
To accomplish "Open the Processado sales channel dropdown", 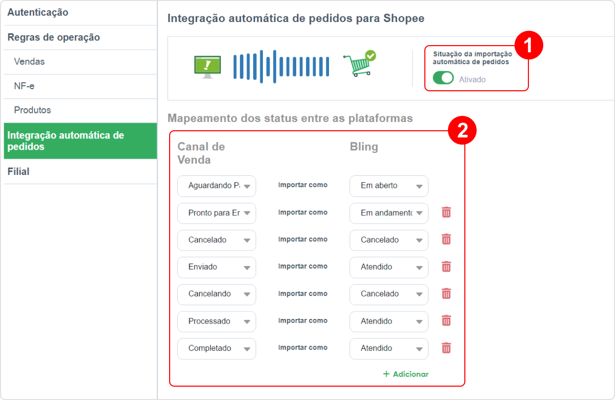I will tap(217, 322).
